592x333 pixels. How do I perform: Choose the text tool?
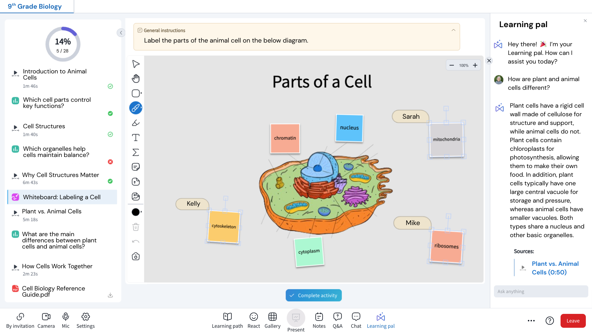coord(136,138)
